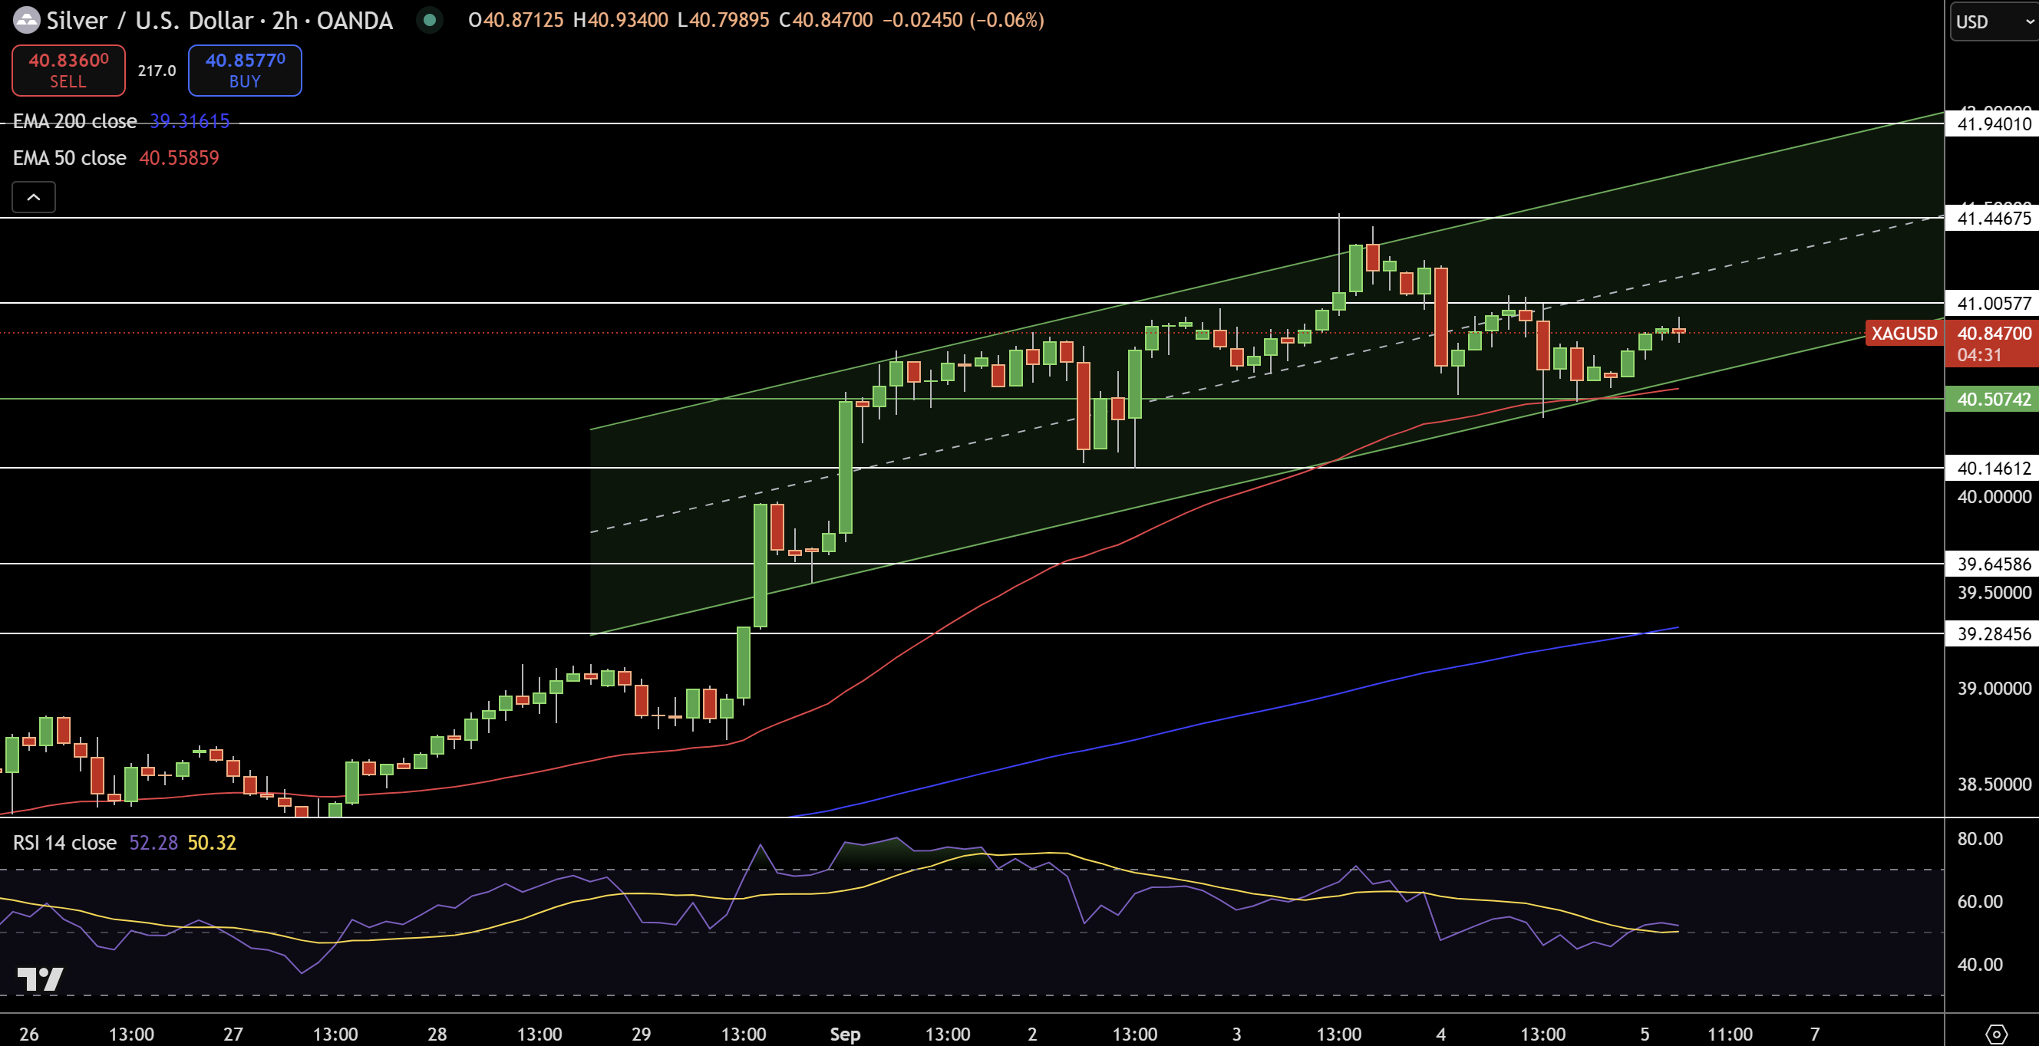This screenshot has width=2039, height=1046.
Task: Click the 39.00000 price axis label
Action: 1994,689
